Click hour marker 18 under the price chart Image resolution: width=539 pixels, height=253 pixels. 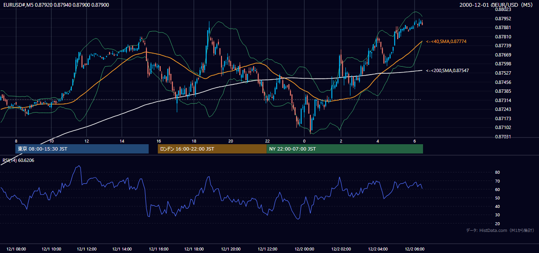click(194, 141)
